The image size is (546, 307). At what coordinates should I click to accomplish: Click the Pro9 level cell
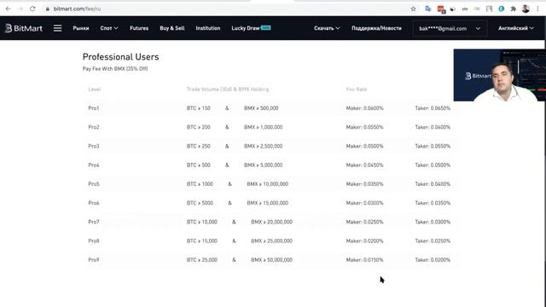tap(94, 260)
